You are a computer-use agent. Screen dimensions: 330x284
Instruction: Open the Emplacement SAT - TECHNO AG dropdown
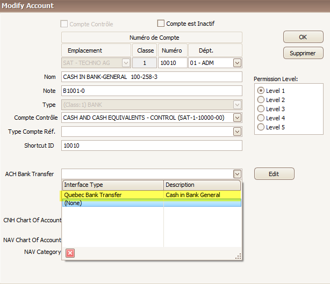[126, 63]
